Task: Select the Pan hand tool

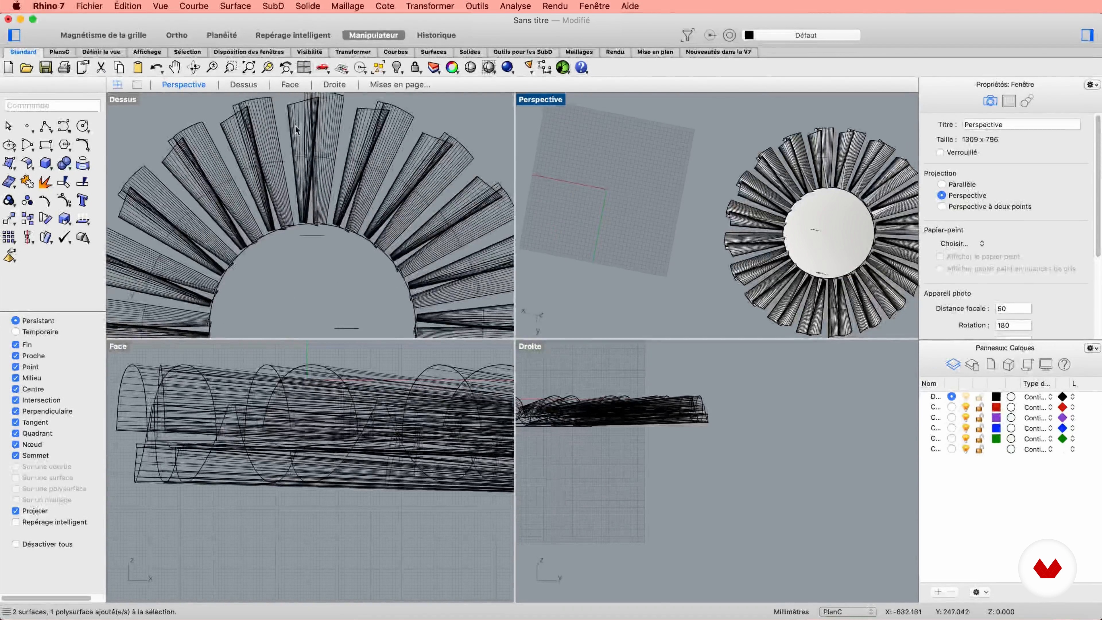Action: (174, 67)
